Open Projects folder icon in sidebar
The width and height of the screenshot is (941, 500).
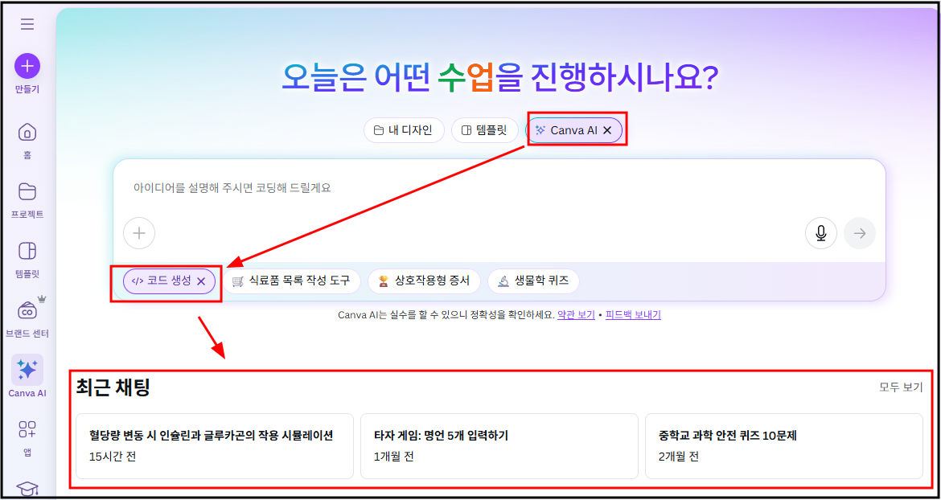tap(27, 191)
